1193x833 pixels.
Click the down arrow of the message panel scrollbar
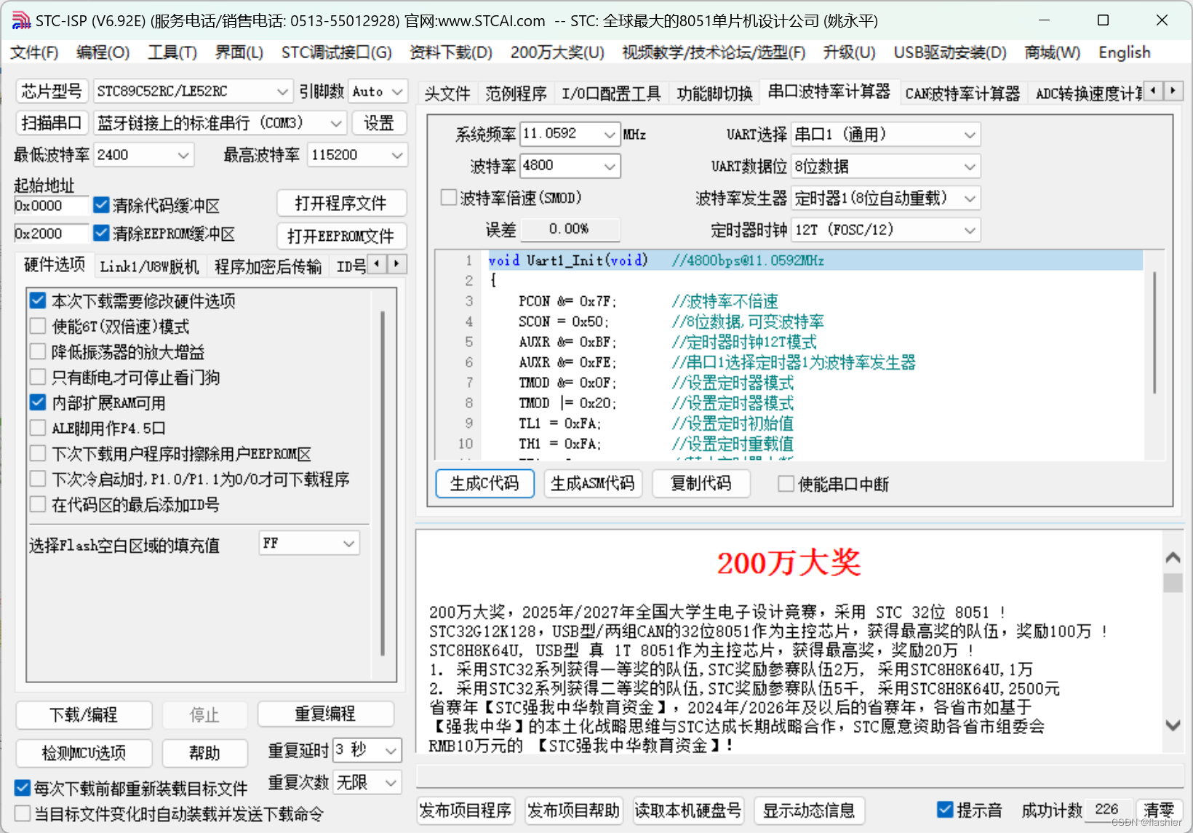[x=1173, y=725]
